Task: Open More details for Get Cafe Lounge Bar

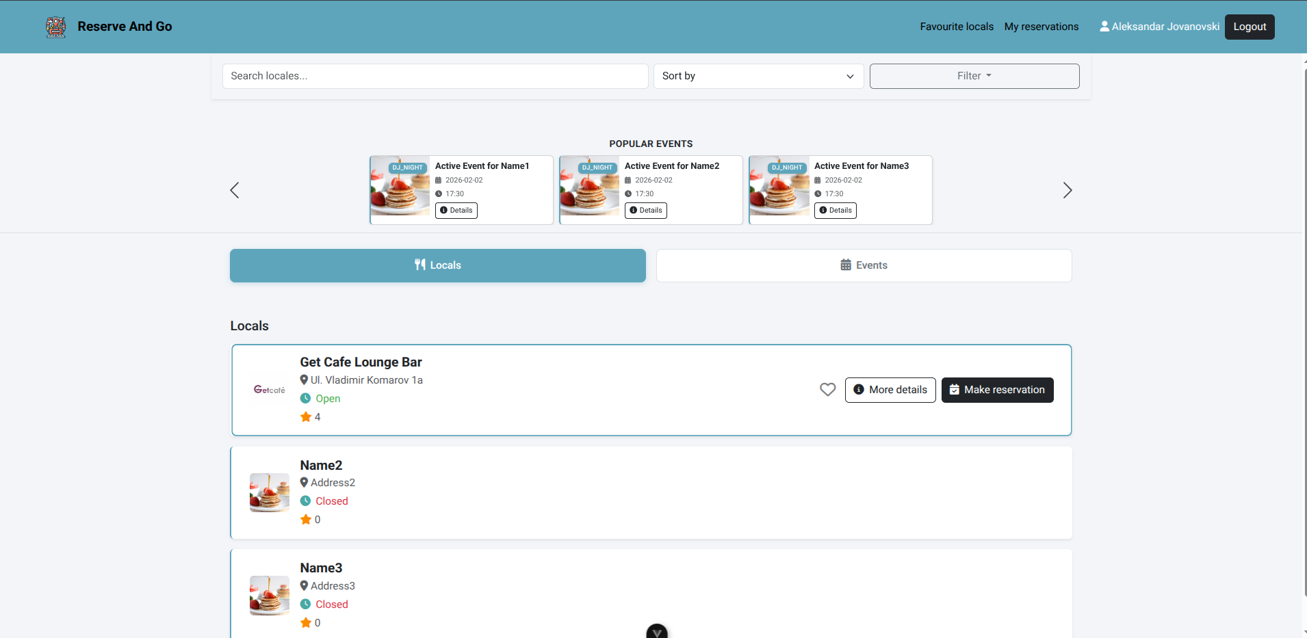Action: point(890,390)
